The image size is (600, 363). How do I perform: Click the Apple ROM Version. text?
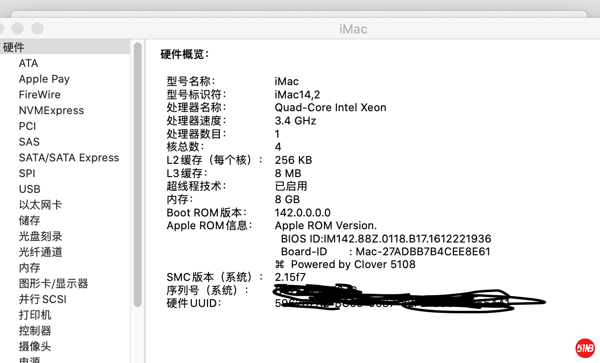[326, 225]
